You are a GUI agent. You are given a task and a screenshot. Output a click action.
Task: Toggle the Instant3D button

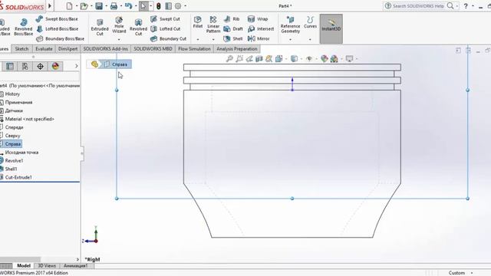click(x=331, y=28)
